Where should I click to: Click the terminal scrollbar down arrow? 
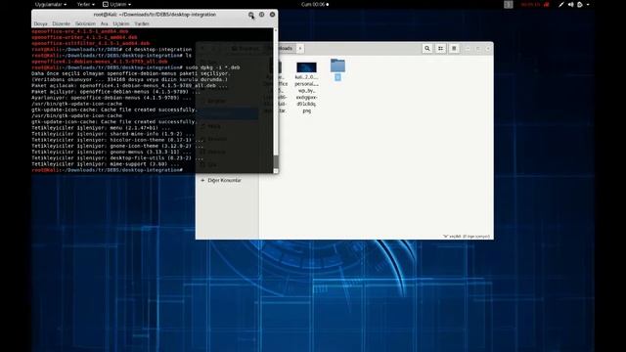point(276,171)
